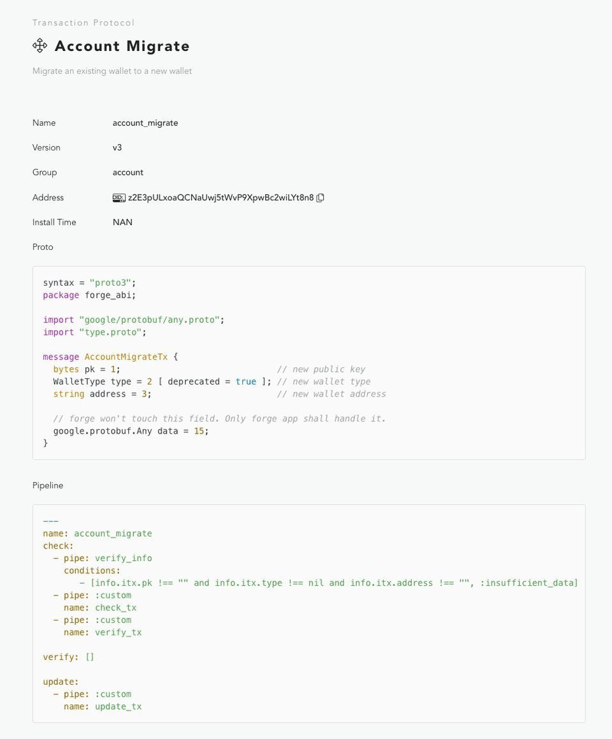
Task: Click the AccountMigrateTx message name in proto
Action: pos(126,357)
